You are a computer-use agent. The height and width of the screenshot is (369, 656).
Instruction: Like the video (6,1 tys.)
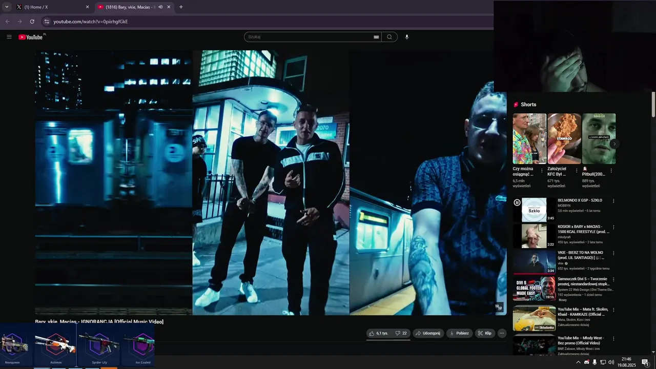point(378,333)
